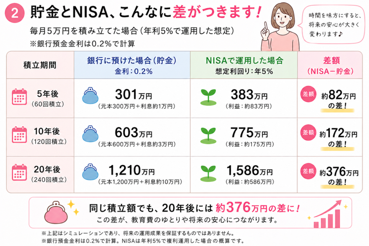Click the 積立期間 header cell
This screenshot has width=369, height=246.
[40, 65]
